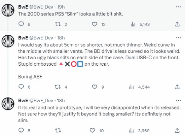View analytics showing 3,960 views

coord(132,131)
